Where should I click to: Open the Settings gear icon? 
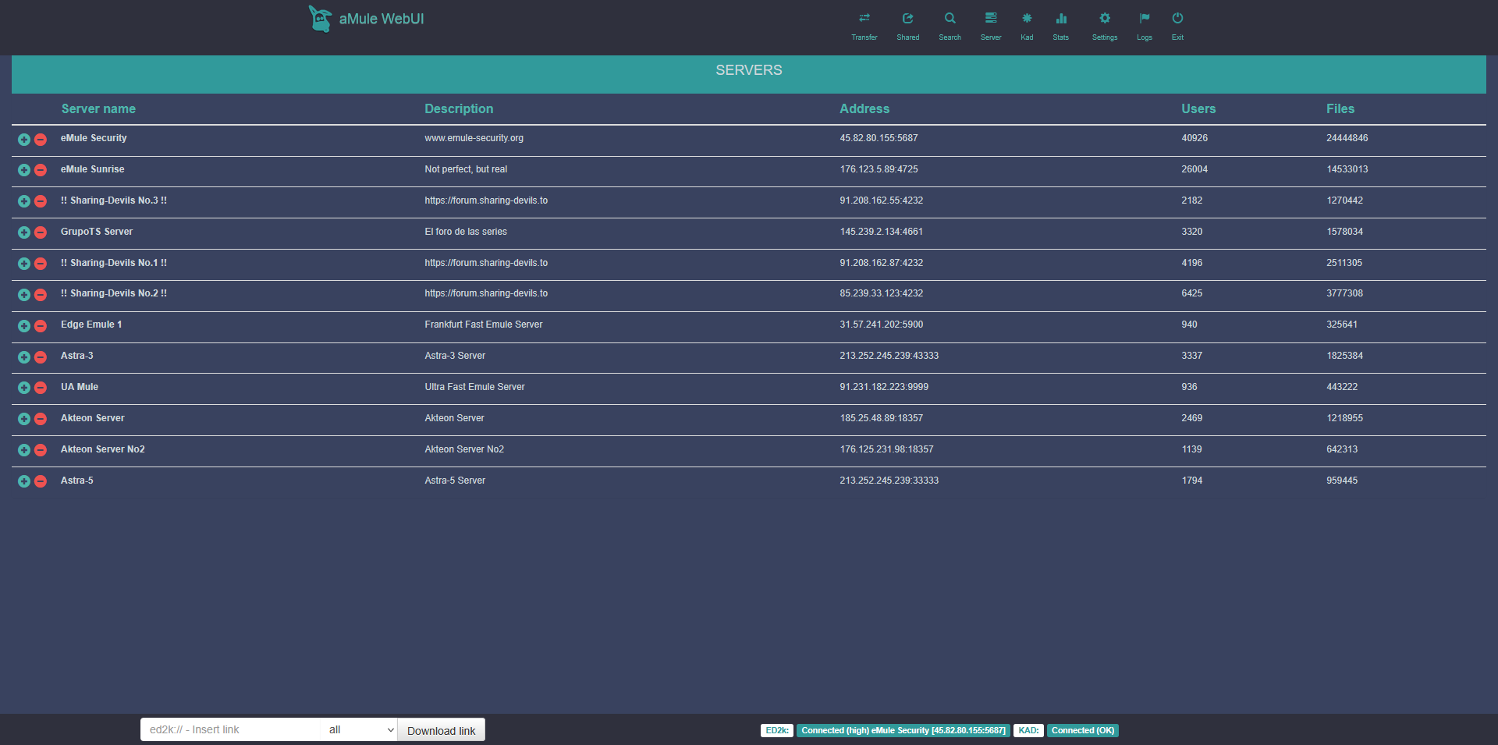[x=1105, y=19]
